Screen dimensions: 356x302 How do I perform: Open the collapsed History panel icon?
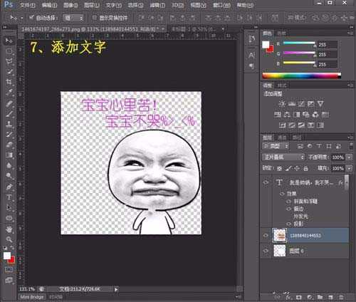tap(251, 39)
